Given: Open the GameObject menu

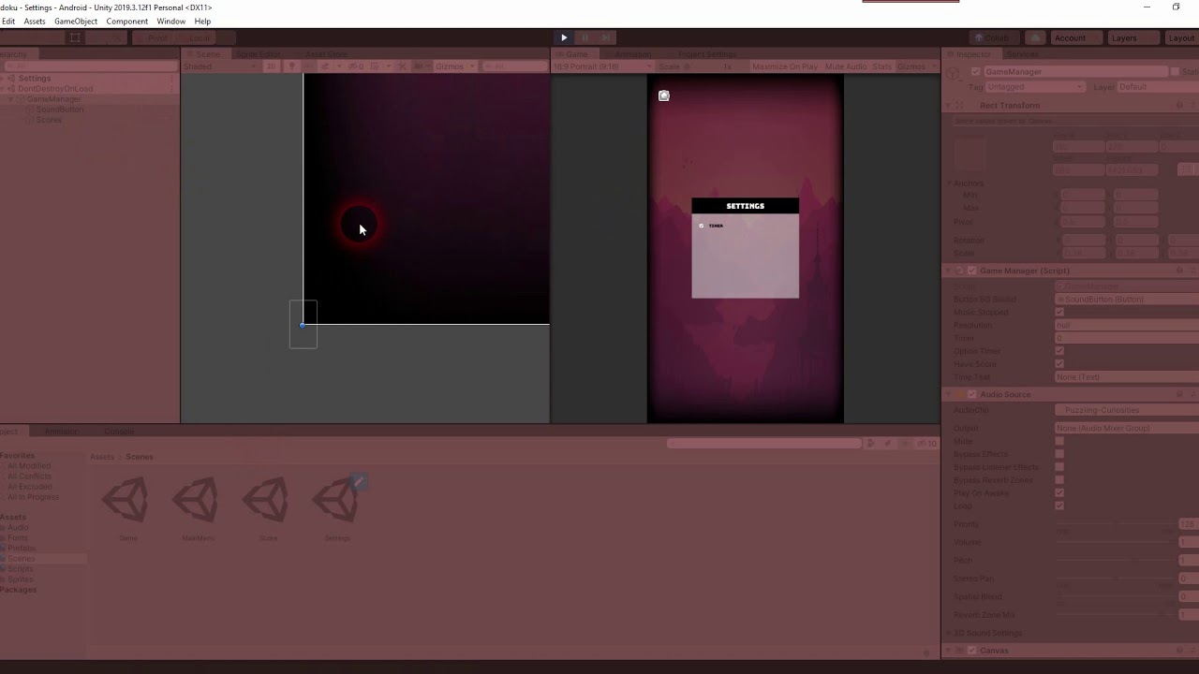Looking at the screenshot, I should [x=76, y=22].
